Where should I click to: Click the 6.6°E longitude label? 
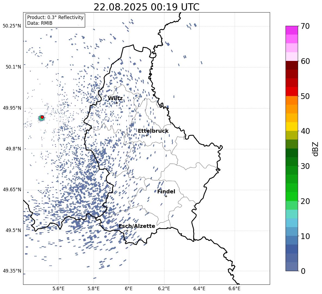(x=234, y=289)
